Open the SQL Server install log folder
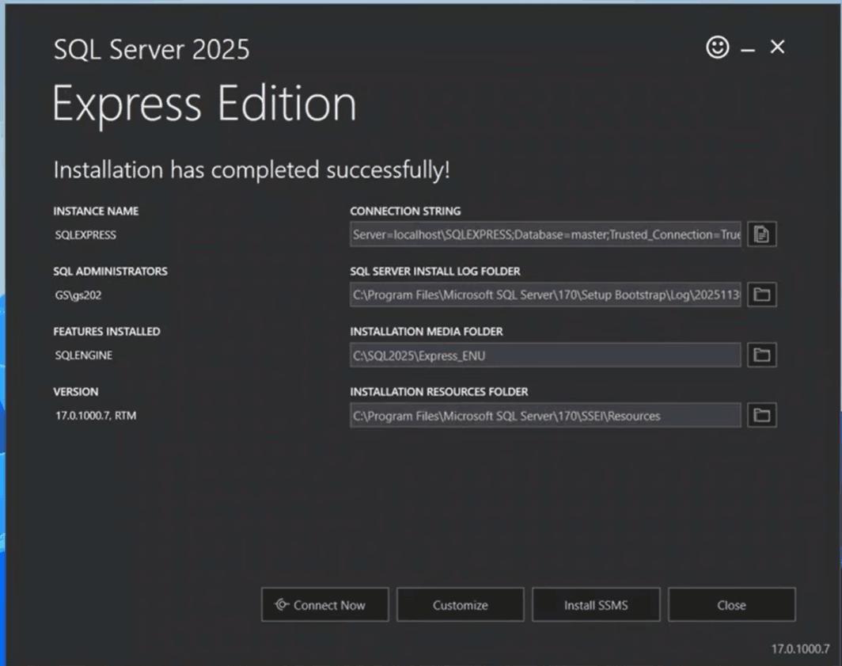The width and height of the screenshot is (842, 666). 761,295
